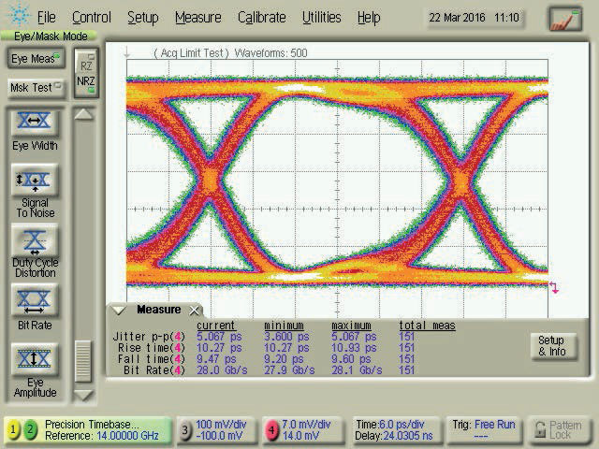The width and height of the screenshot is (599, 449).
Task: Close the Measure results panel
Action: 195,311
